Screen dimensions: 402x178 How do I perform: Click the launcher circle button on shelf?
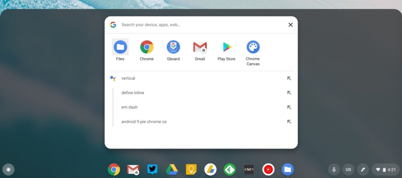tap(8, 170)
